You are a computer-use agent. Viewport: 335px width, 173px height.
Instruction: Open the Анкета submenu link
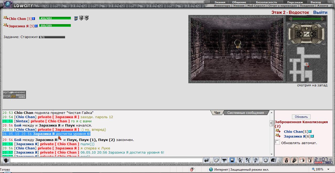pos(322,6)
